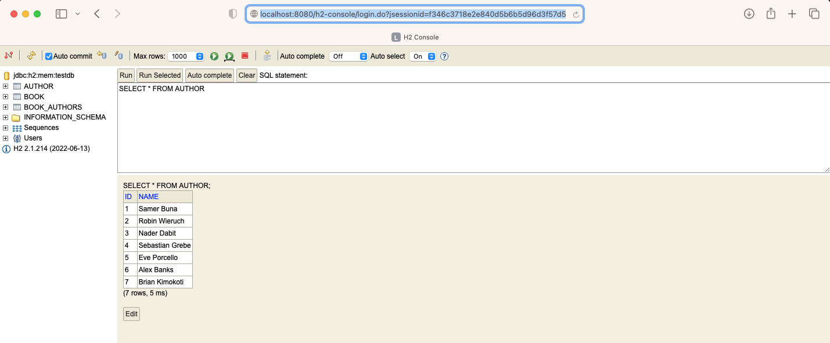Viewport: 830px width, 343px height.
Task: Click the BOOK_AUTHORS table icon
Action: coord(17,107)
